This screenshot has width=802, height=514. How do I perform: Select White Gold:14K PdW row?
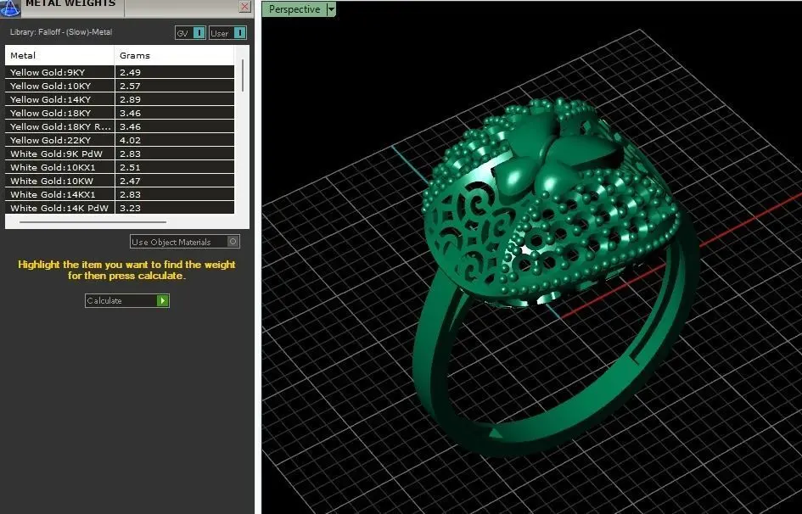click(120, 208)
